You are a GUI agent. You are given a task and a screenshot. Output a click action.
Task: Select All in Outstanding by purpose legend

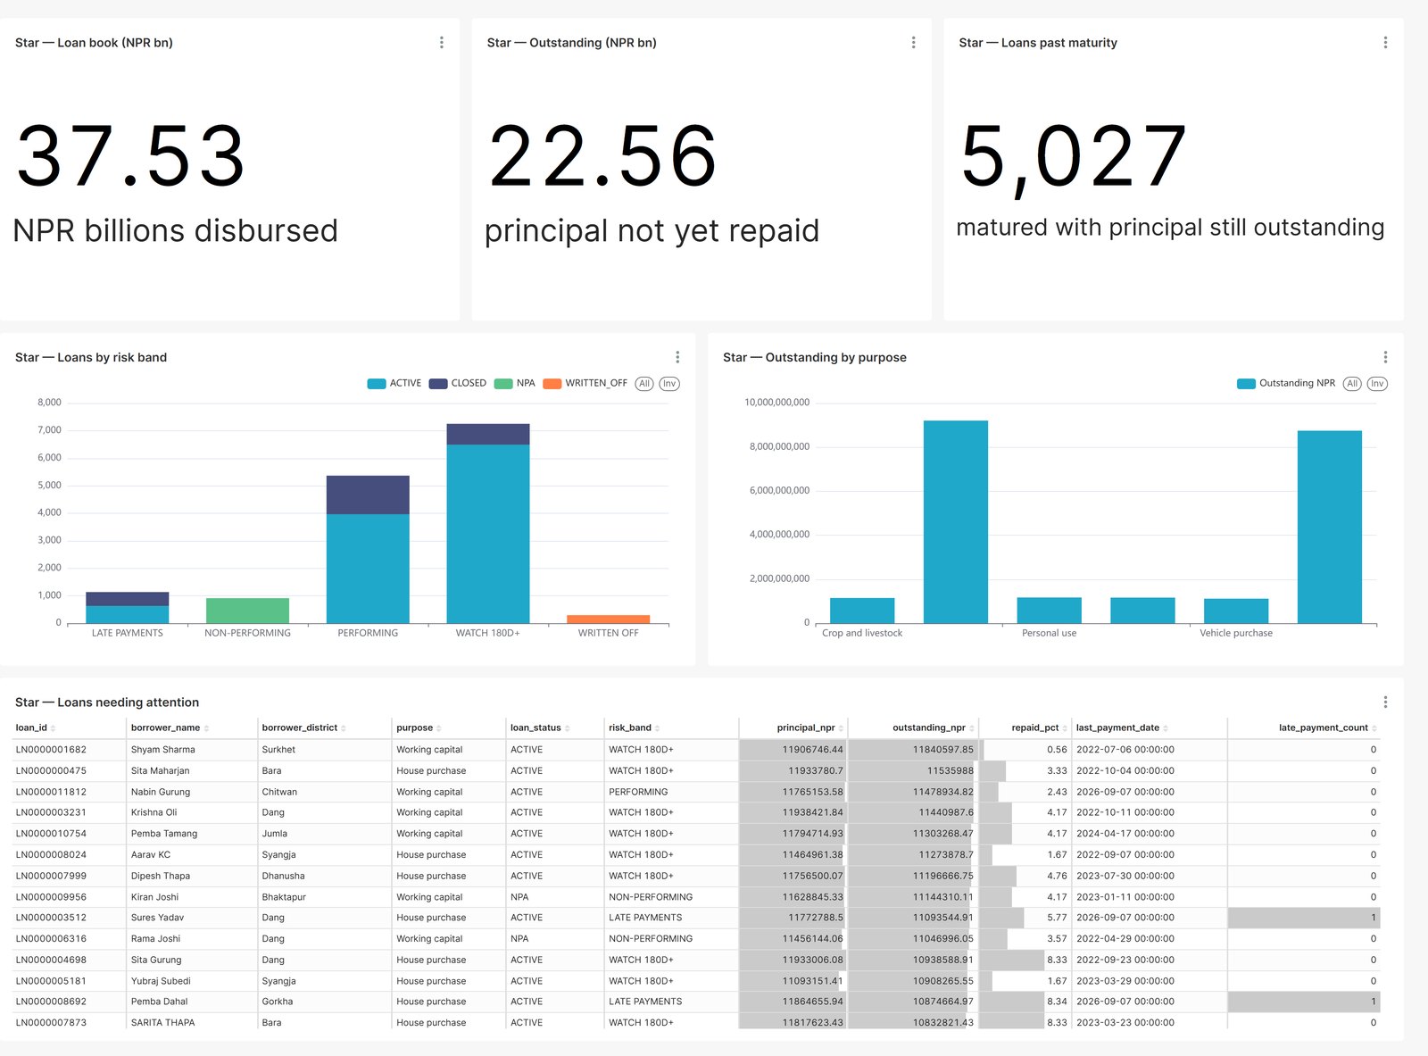(1352, 384)
